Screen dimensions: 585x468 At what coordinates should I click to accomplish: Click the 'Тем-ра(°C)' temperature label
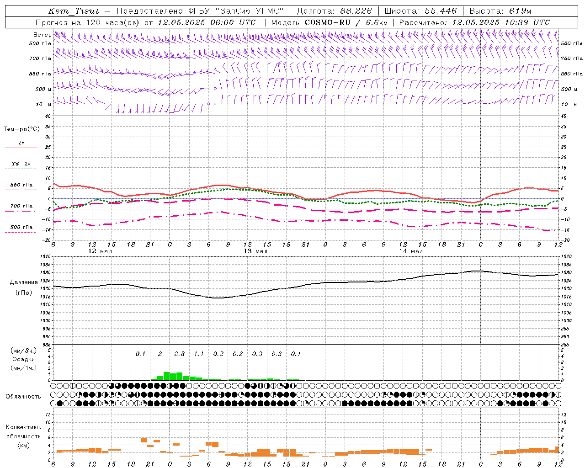pos(21,129)
